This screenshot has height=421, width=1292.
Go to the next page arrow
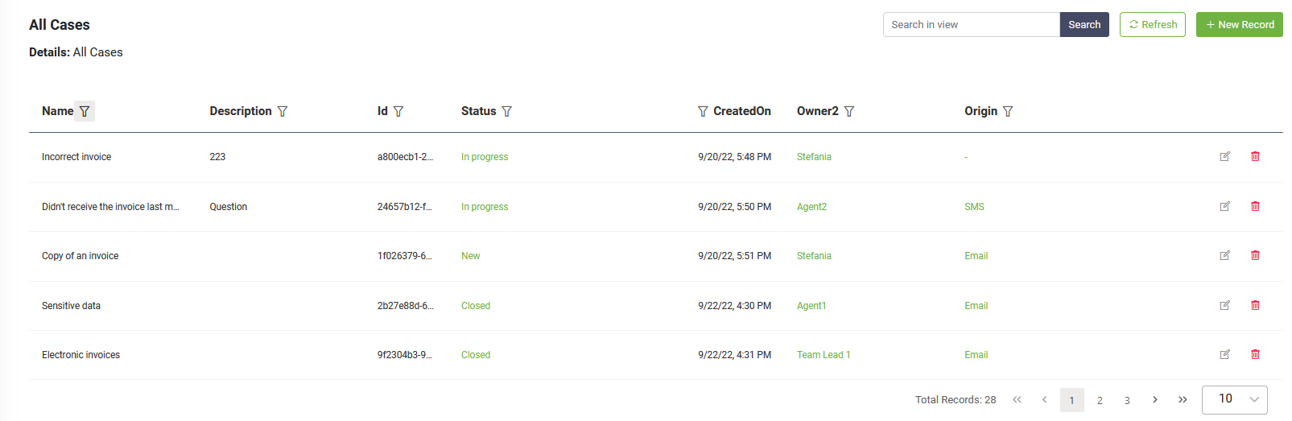[x=1155, y=399]
